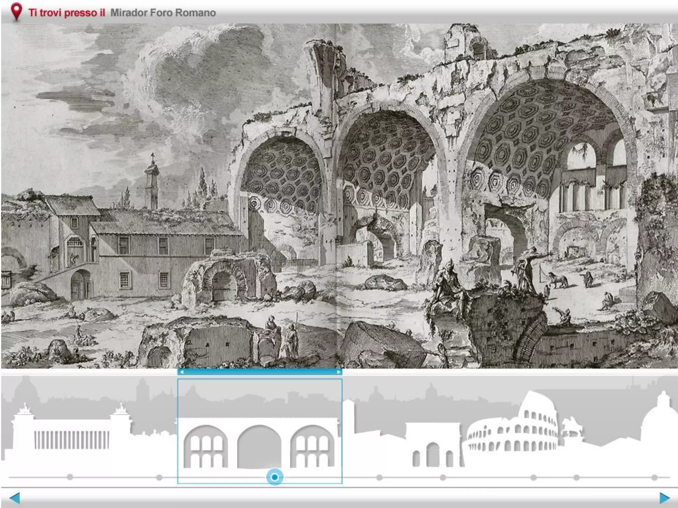Jump to the first timeline dot under Vittoriano

tap(70, 477)
